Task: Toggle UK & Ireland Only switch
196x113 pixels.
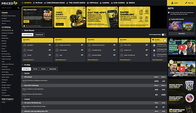Action: point(164,34)
